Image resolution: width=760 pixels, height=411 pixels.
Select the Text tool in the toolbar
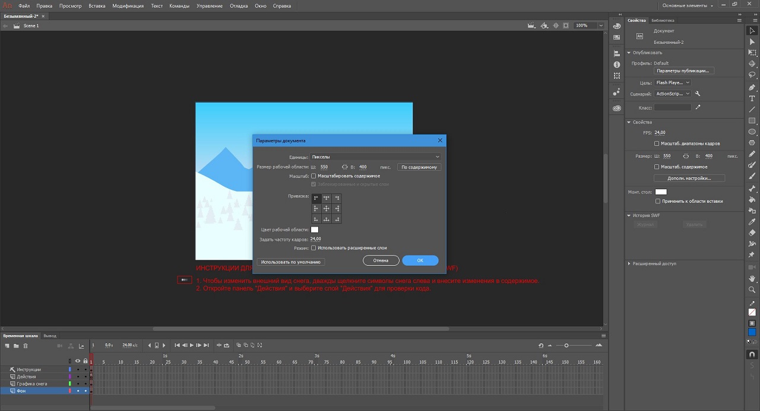tap(752, 98)
